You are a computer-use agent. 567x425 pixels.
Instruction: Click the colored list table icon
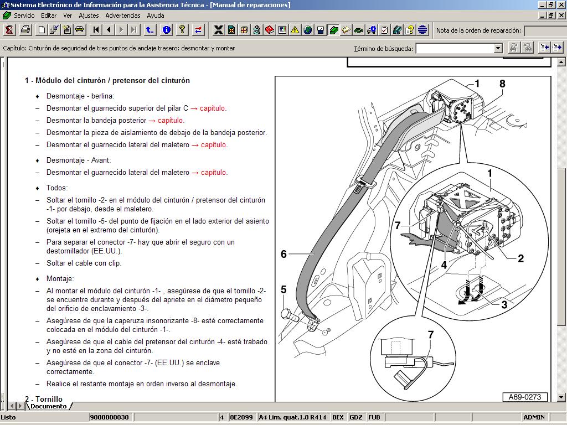click(282, 30)
